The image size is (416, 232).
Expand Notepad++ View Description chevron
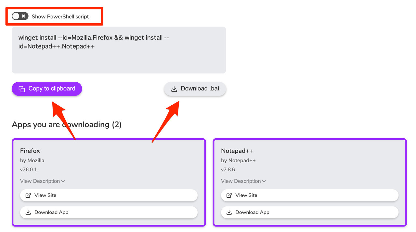(264, 181)
